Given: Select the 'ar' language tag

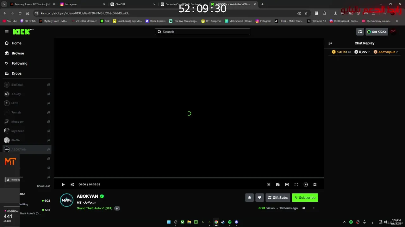Looking at the screenshot, I should (117, 208).
